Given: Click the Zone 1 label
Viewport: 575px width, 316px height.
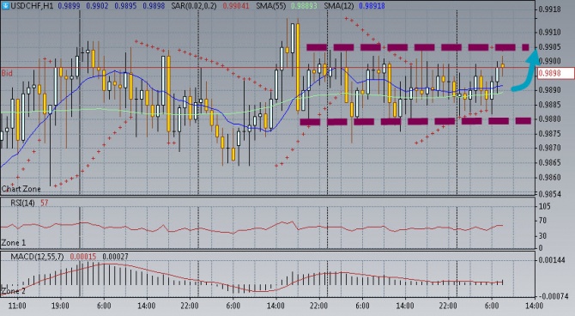Looking at the screenshot, I should tap(14, 243).
